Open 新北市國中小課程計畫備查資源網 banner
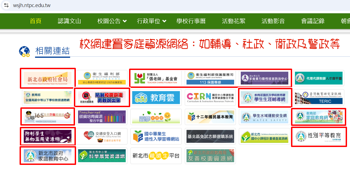 pyautogui.click(x=265, y=136)
